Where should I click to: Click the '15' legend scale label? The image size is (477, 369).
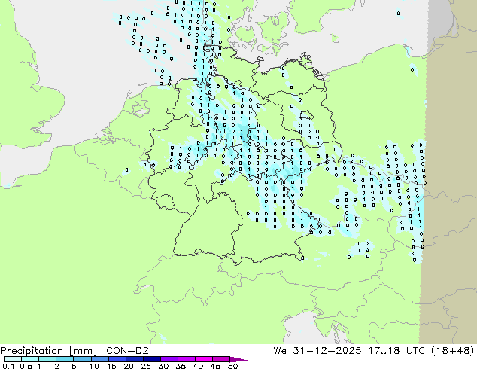click(x=111, y=366)
